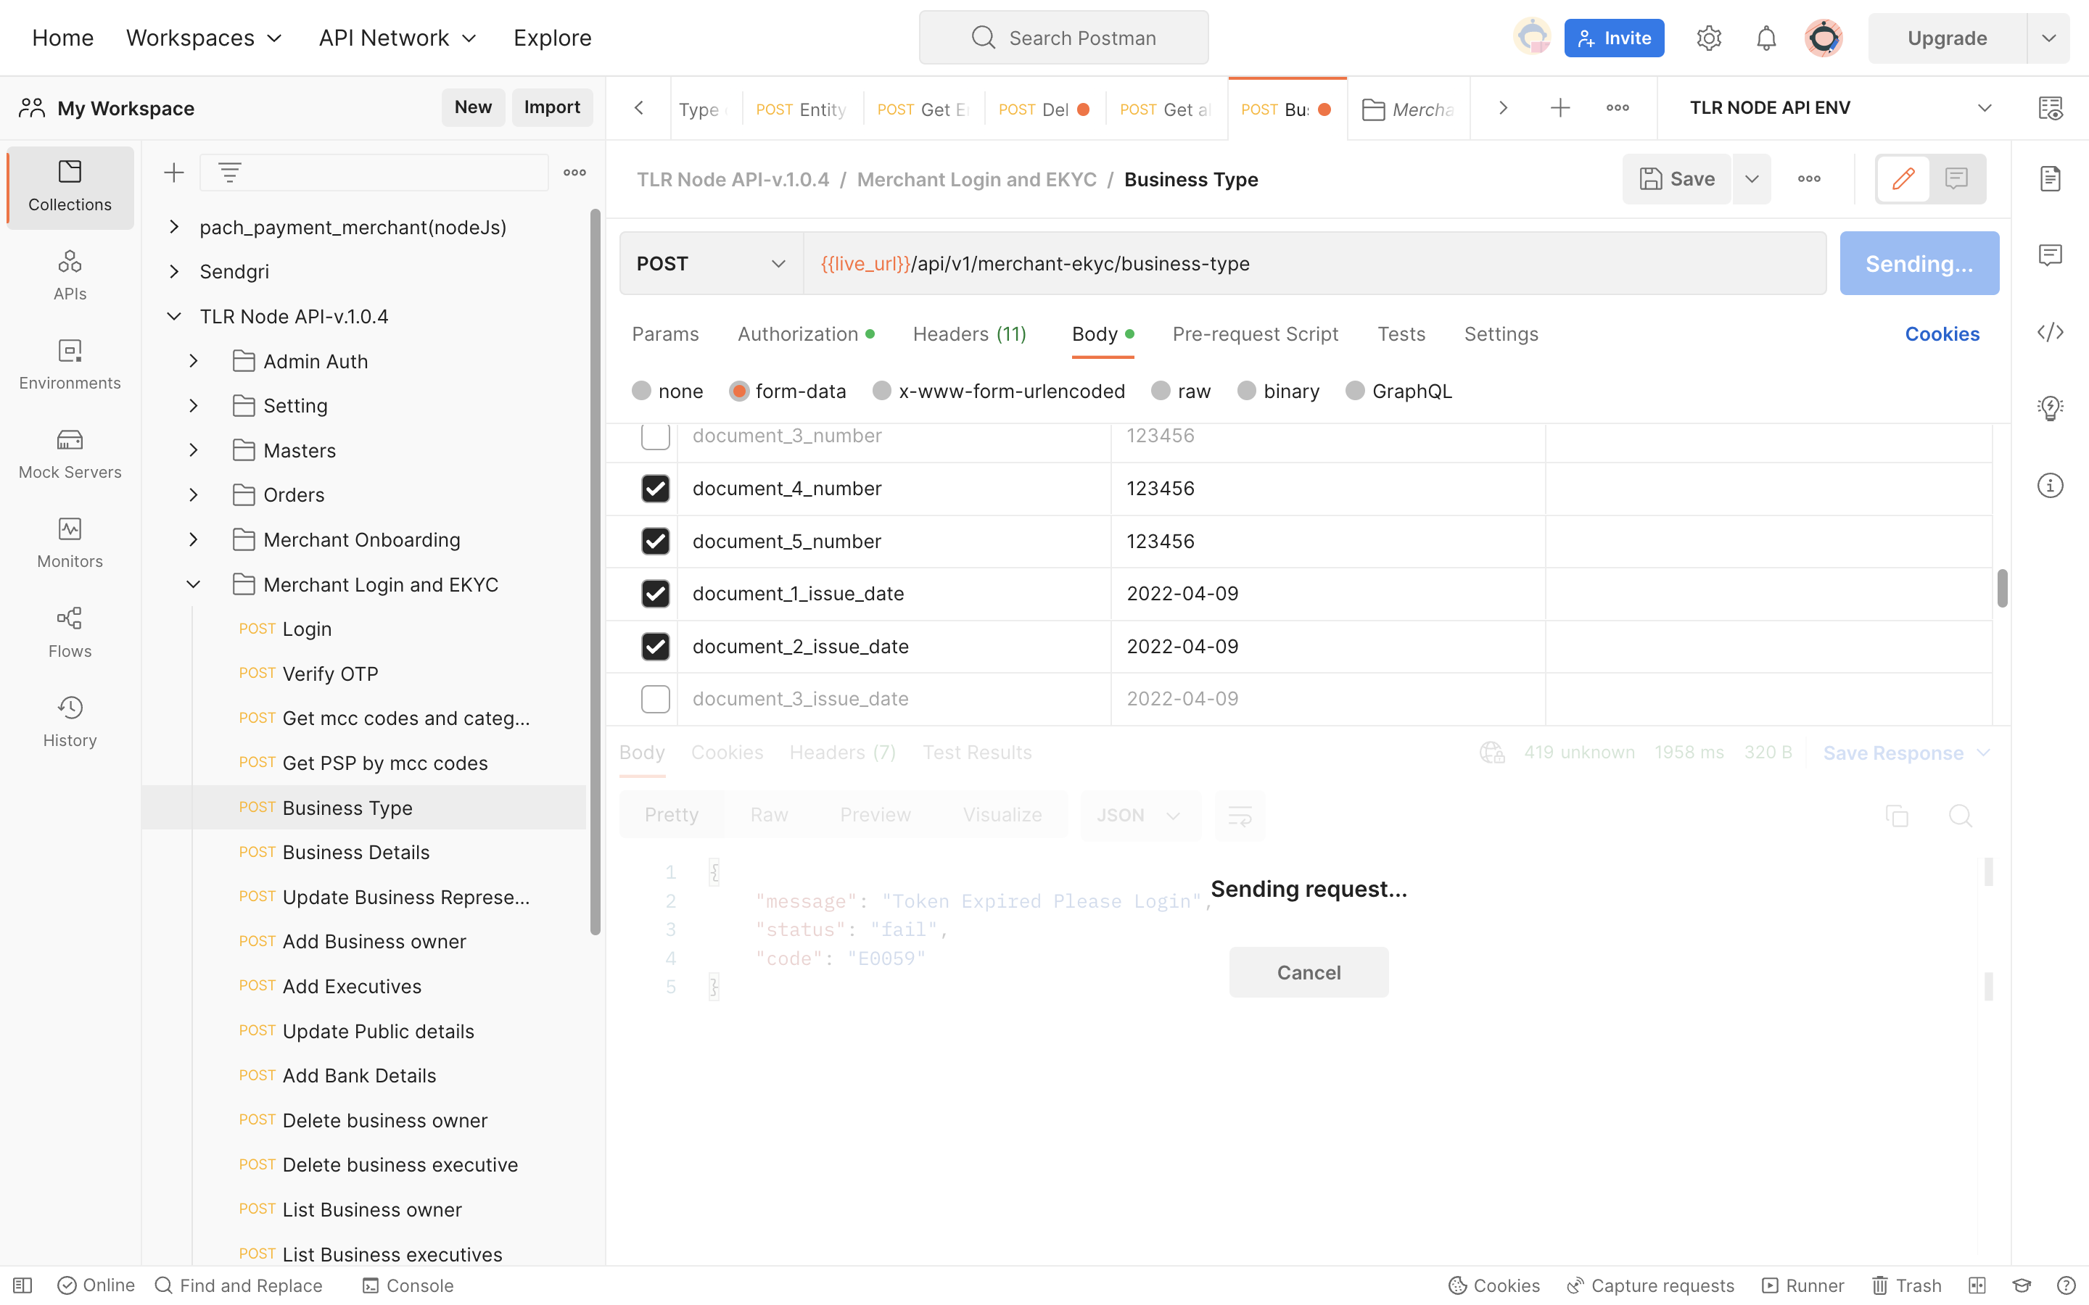Screen dimensions: 2089x1305
Task: Open the Cookies link
Action: pos(1942,334)
